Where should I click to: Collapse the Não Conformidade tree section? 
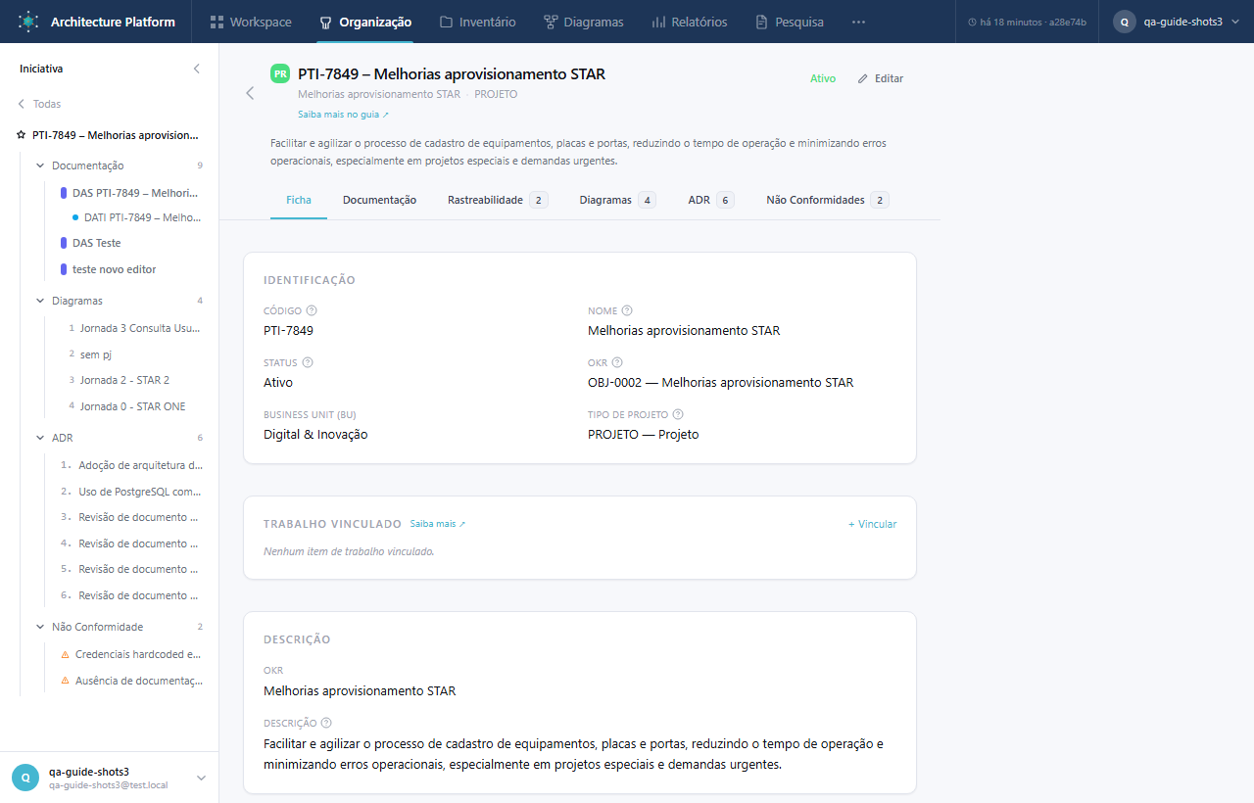click(40, 627)
